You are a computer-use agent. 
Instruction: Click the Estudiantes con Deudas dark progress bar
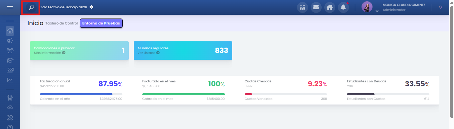click(x=388, y=94)
